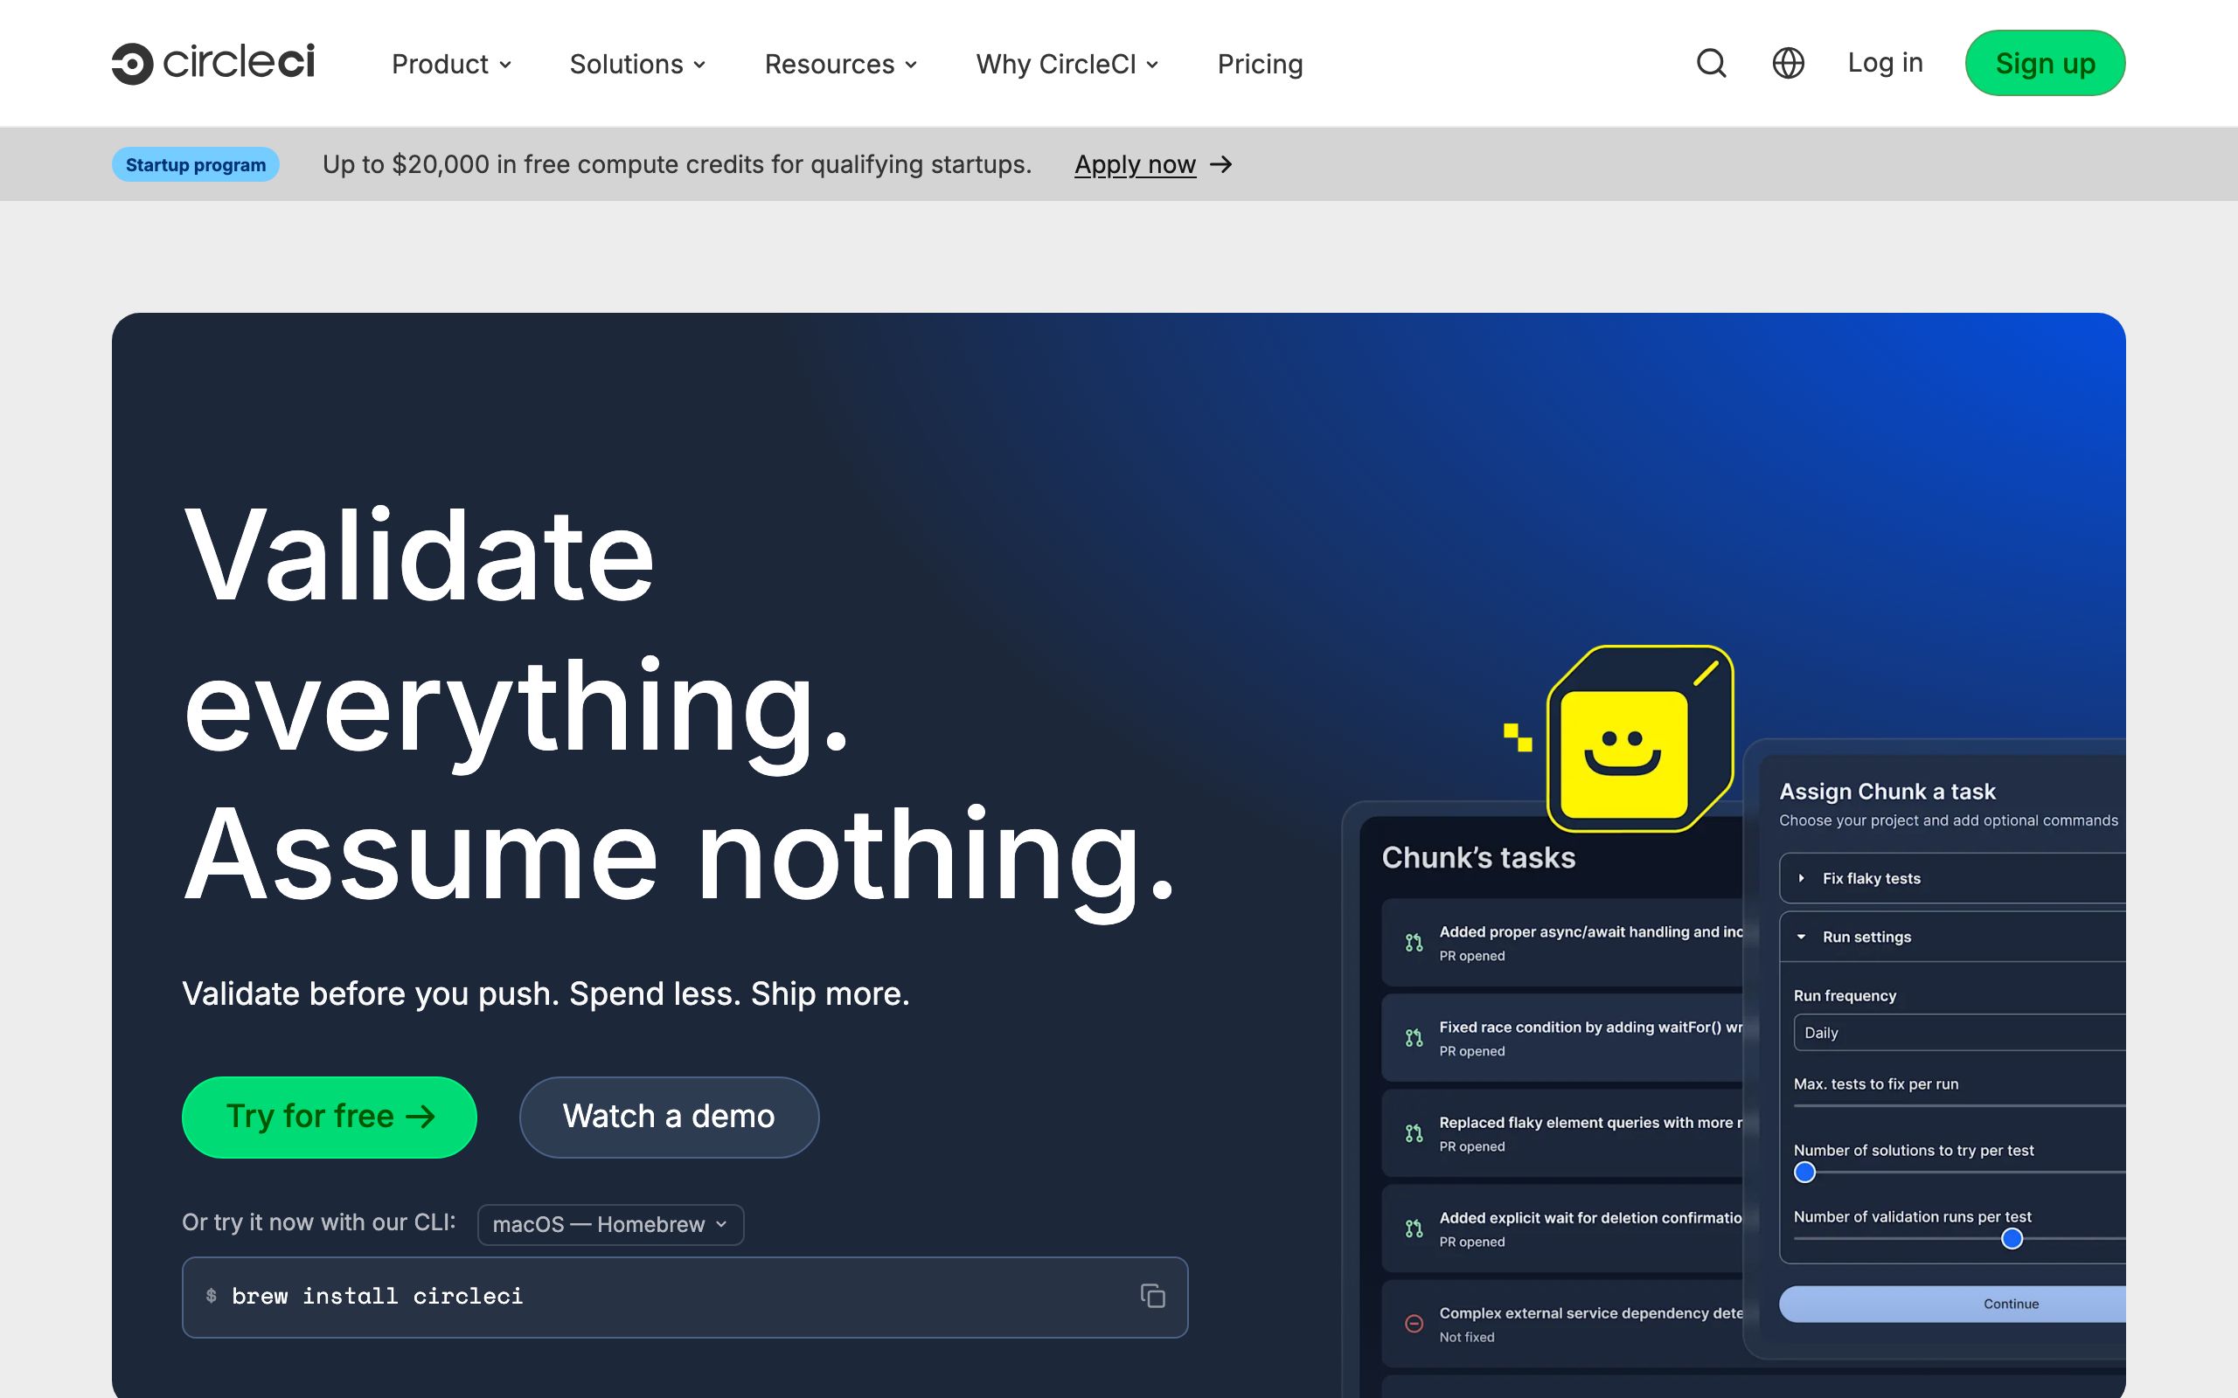This screenshot has height=1398, width=2238.
Task: Click the Sign up button
Action: coord(2045,63)
